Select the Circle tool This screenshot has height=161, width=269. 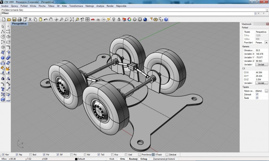tap(3, 37)
